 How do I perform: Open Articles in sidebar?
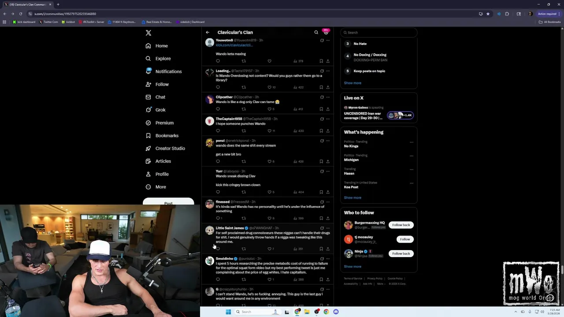tap(158, 161)
